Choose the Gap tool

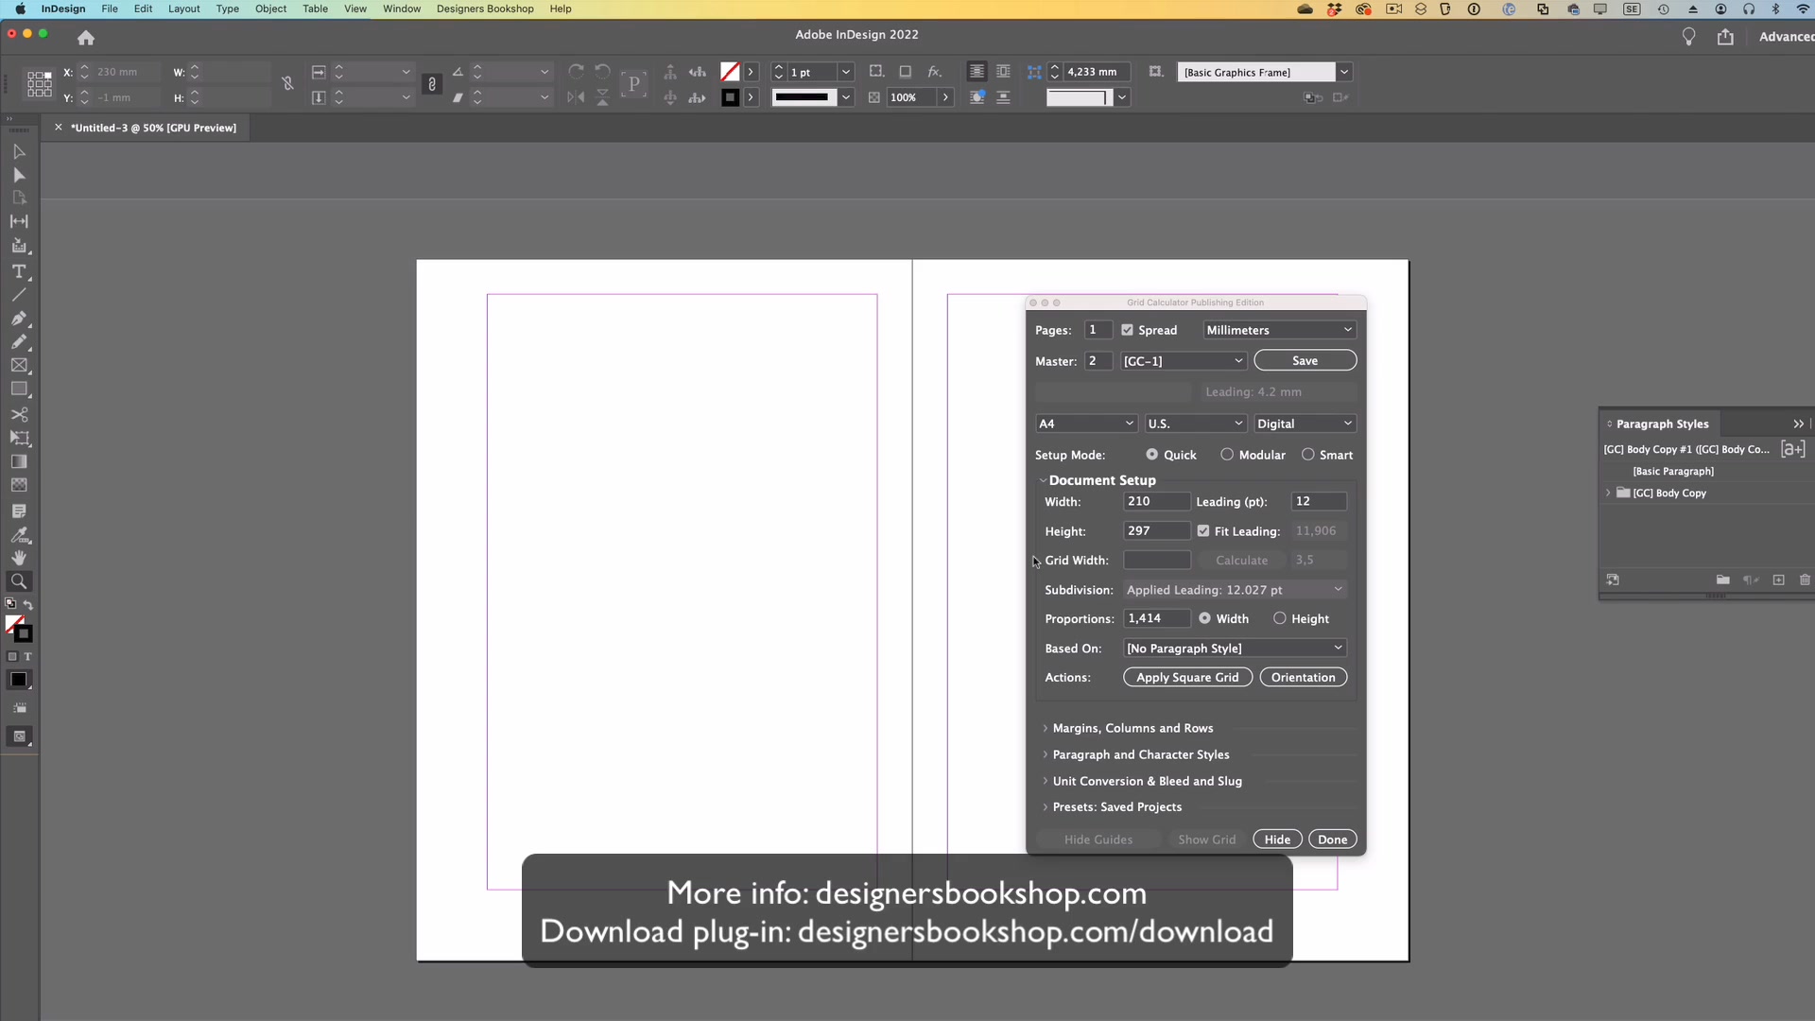click(19, 221)
